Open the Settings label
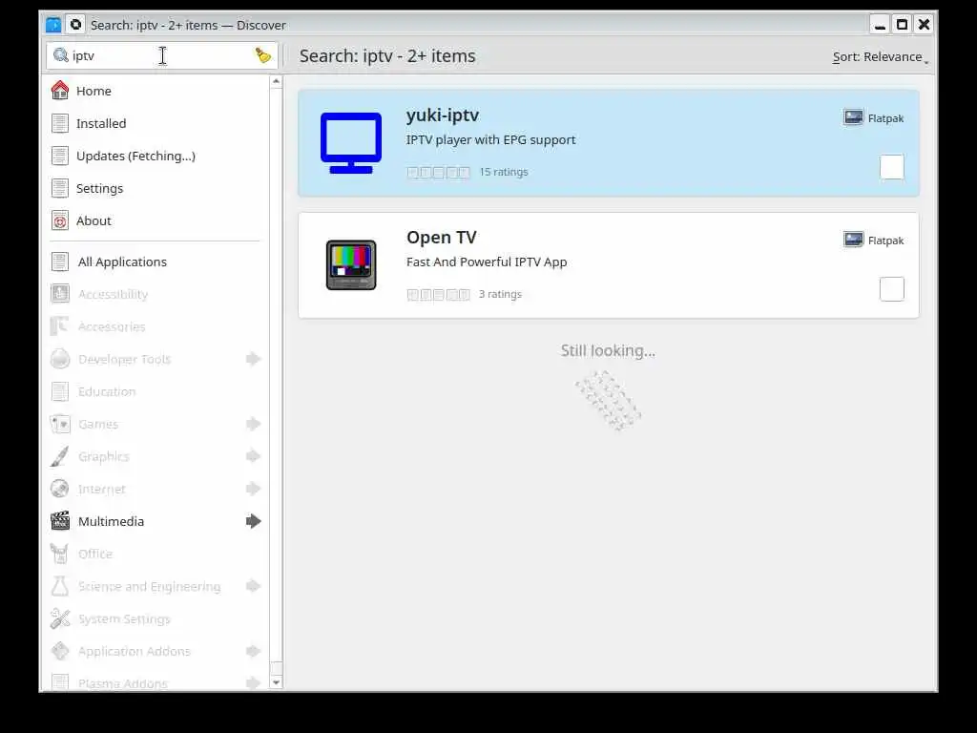Viewport: 977px width, 733px height. tap(99, 188)
